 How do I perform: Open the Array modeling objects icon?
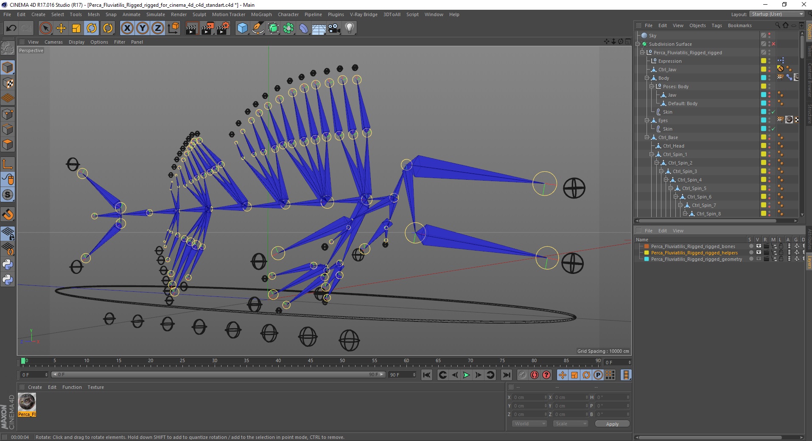coord(288,28)
